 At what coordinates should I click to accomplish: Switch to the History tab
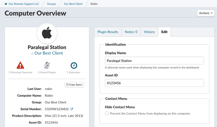[x=149, y=32]
